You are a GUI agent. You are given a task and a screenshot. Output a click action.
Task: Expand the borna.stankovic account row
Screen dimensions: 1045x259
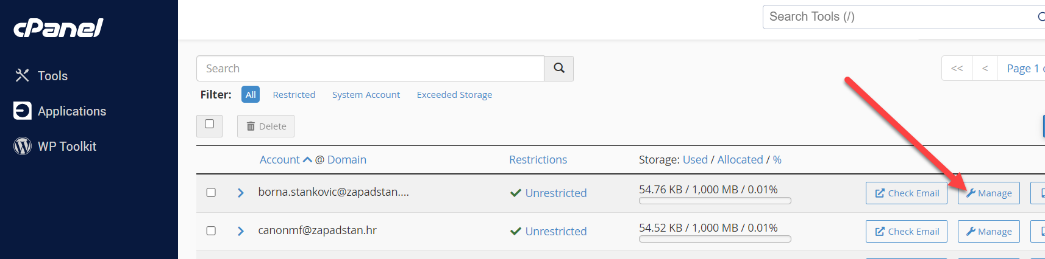click(240, 193)
